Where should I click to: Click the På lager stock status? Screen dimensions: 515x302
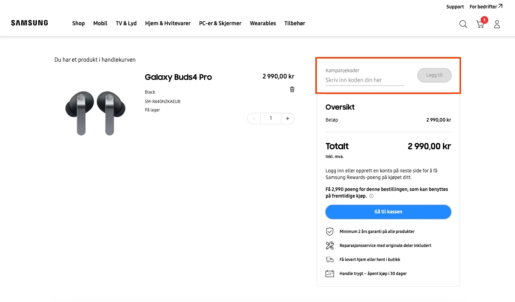(152, 110)
